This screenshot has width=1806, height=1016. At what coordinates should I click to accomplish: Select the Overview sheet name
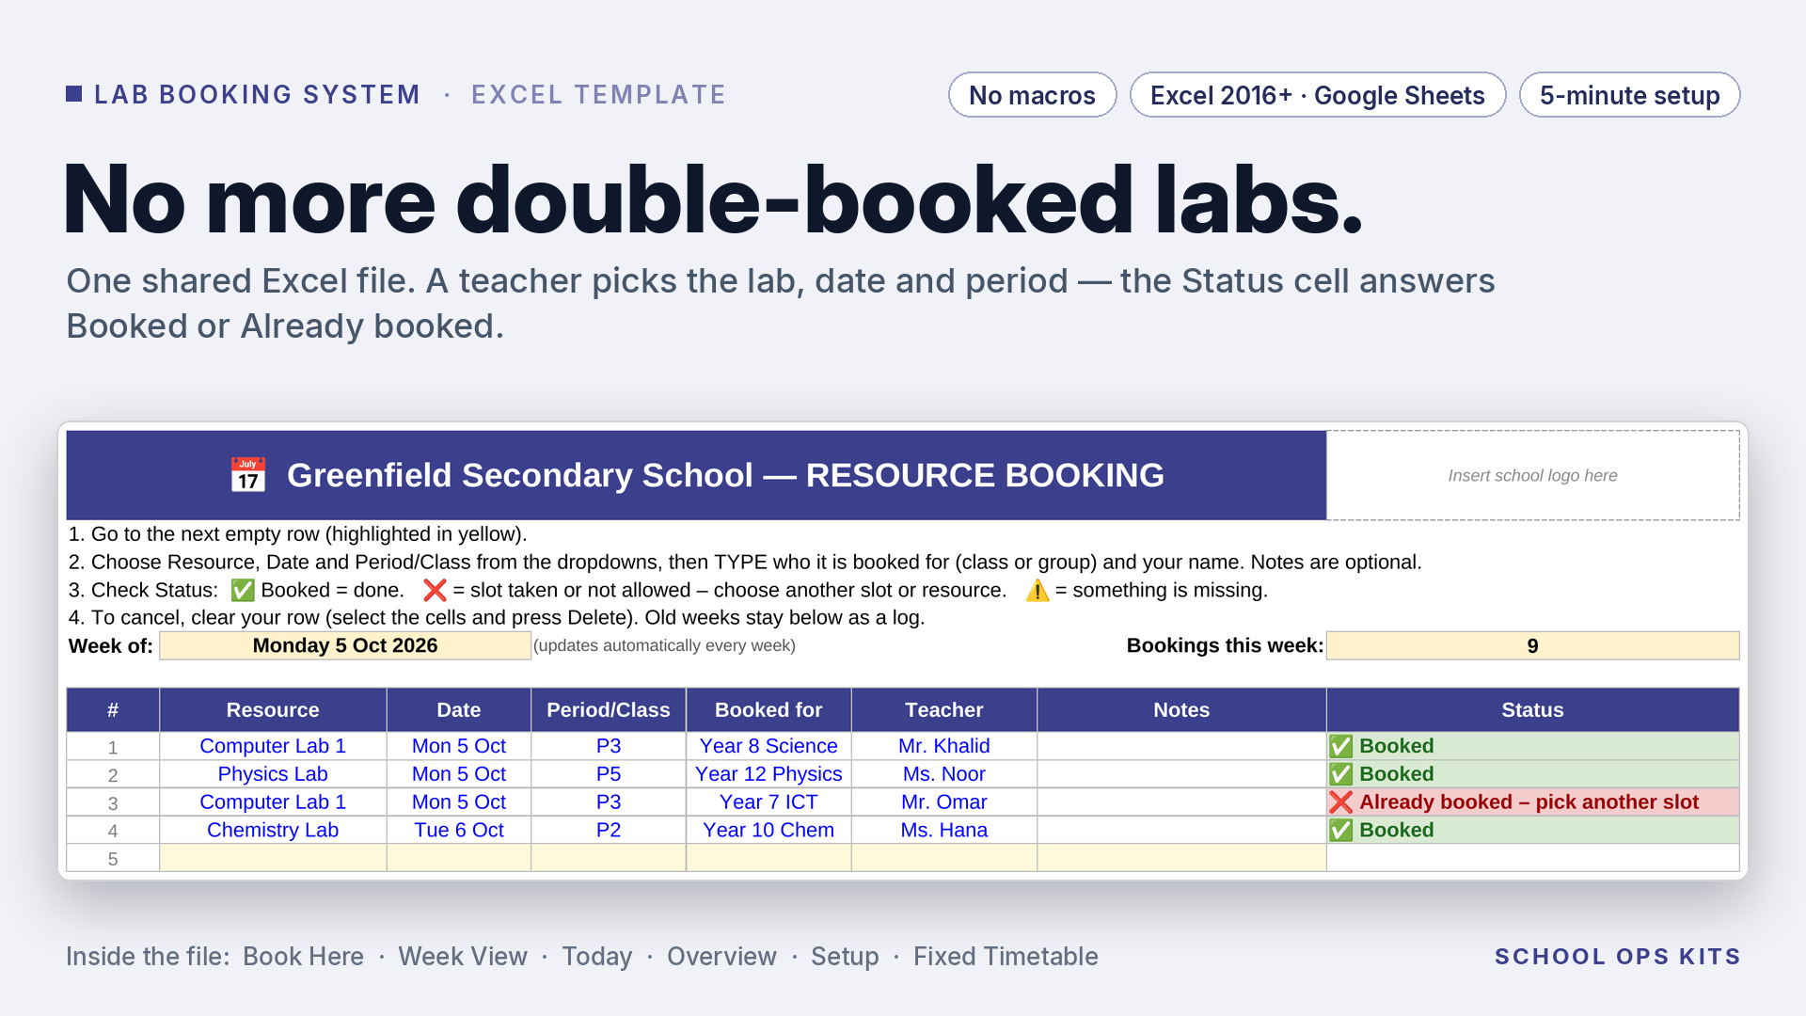[721, 957]
